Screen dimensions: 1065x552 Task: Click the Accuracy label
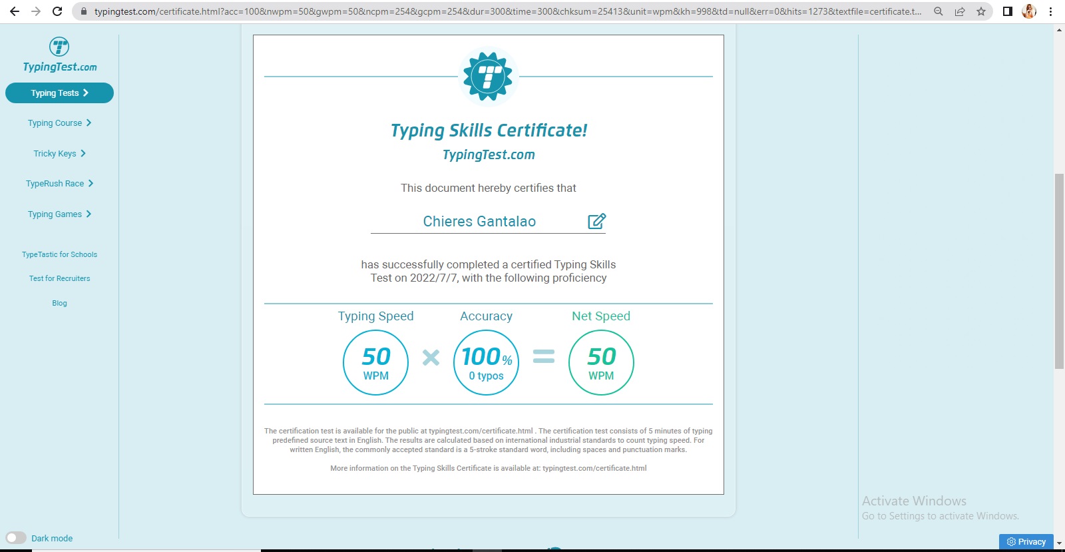[486, 316]
